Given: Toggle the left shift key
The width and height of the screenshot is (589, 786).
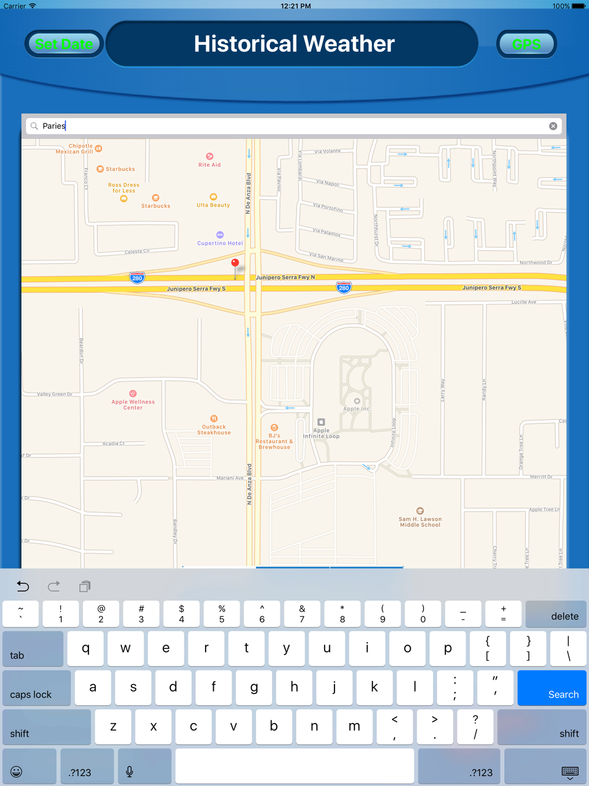Looking at the screenshot, I should (x=47, y=727).
